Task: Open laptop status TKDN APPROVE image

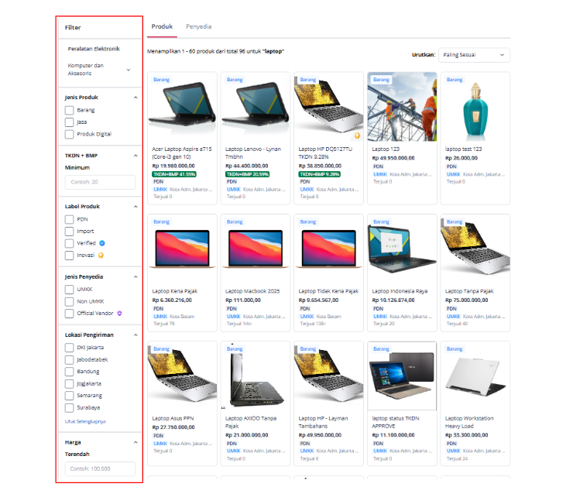Action: pos(402,376)
